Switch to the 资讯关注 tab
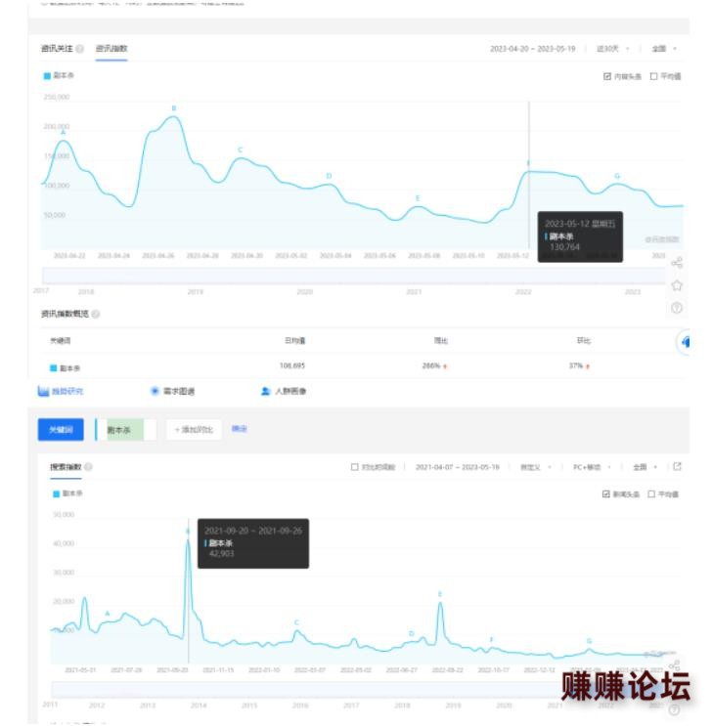Viewport: 712px width, 726px height. pos(57,49)
